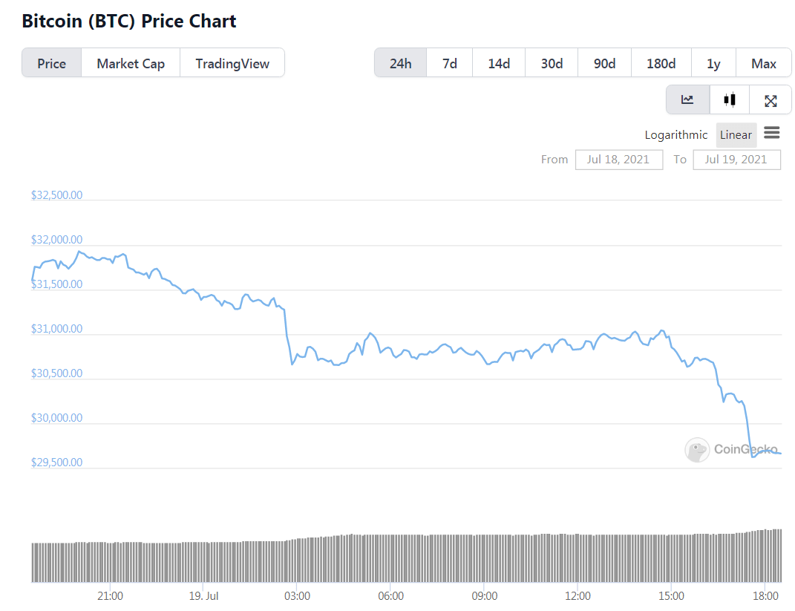Expand chart to fullscreen

point(771,100)
